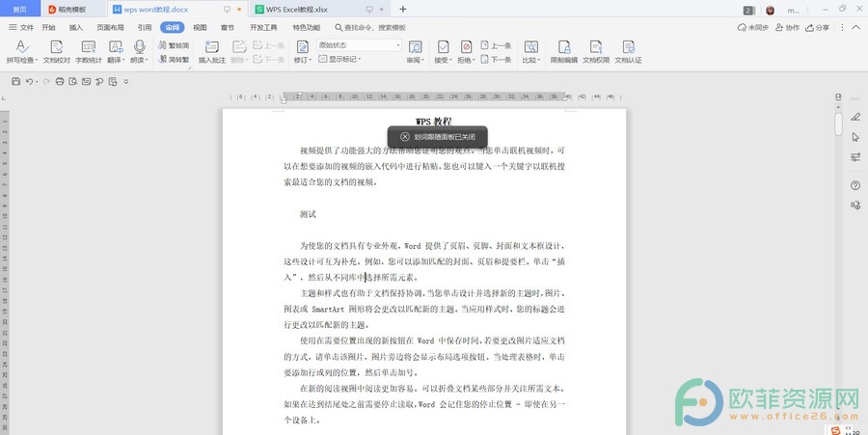868x435 pixels.
Task: Switch to 特色功能 ribbon tab
Action: (307, 27)
